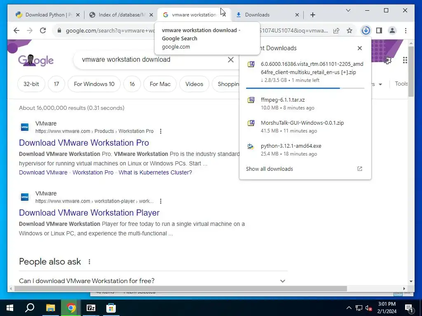Click the vista zip download progress bar
Image resolution: width=422 pixels, height=316 pixels.
tap(305, 88)
